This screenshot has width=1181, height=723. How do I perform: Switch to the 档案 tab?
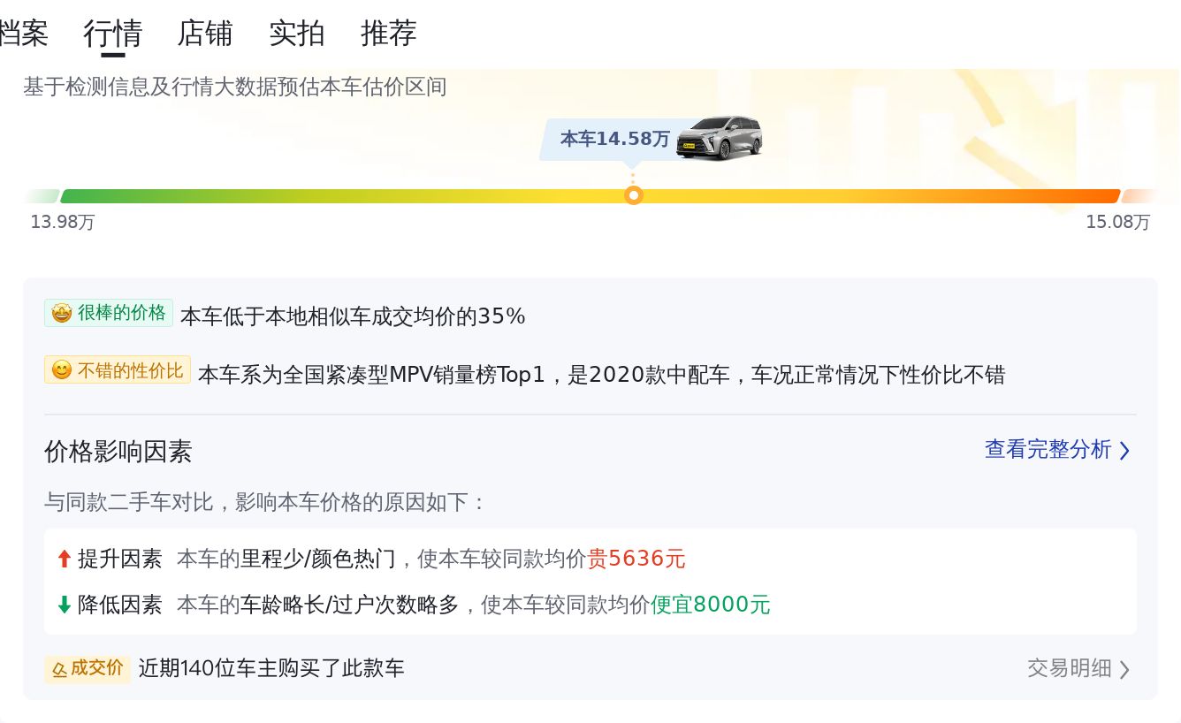[x=23, y=34]
